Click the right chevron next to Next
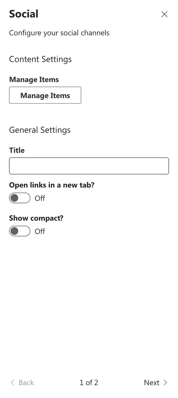This screenshot has height=398, width=178. (x=165, y=382)
